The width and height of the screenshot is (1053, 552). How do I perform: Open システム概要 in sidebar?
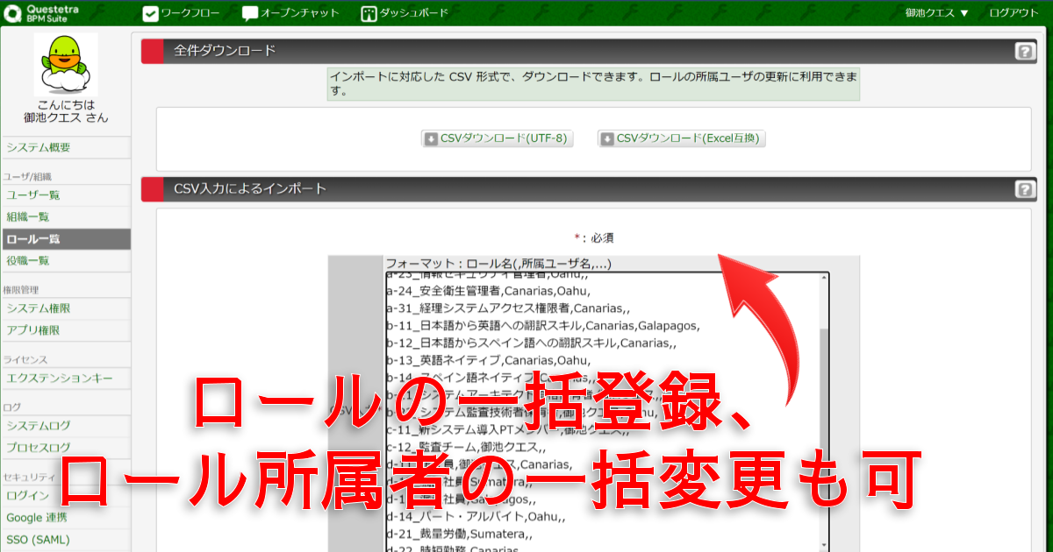39,147
